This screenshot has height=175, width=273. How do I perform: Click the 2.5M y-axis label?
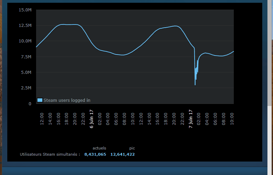pos(26,88)
